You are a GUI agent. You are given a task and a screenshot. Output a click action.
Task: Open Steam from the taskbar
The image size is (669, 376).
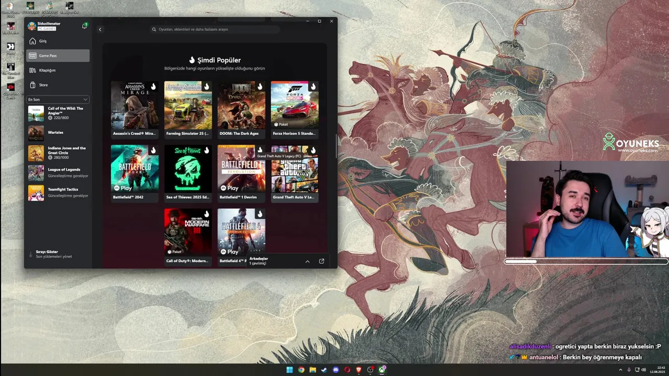[x=324, y=370]
